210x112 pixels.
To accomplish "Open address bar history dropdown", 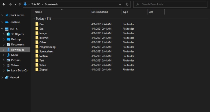I will [120, 4].
